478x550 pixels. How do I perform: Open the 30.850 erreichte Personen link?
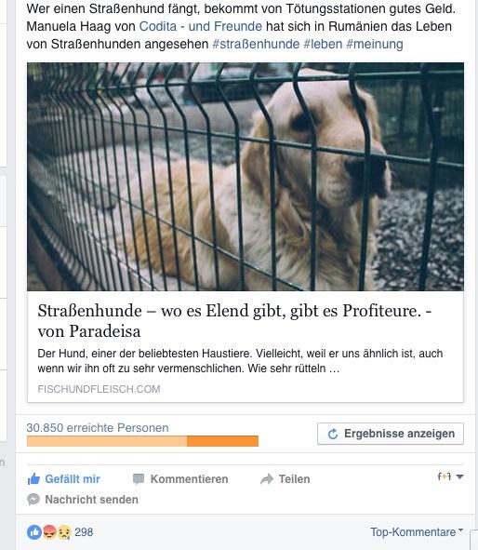[98, 428]
